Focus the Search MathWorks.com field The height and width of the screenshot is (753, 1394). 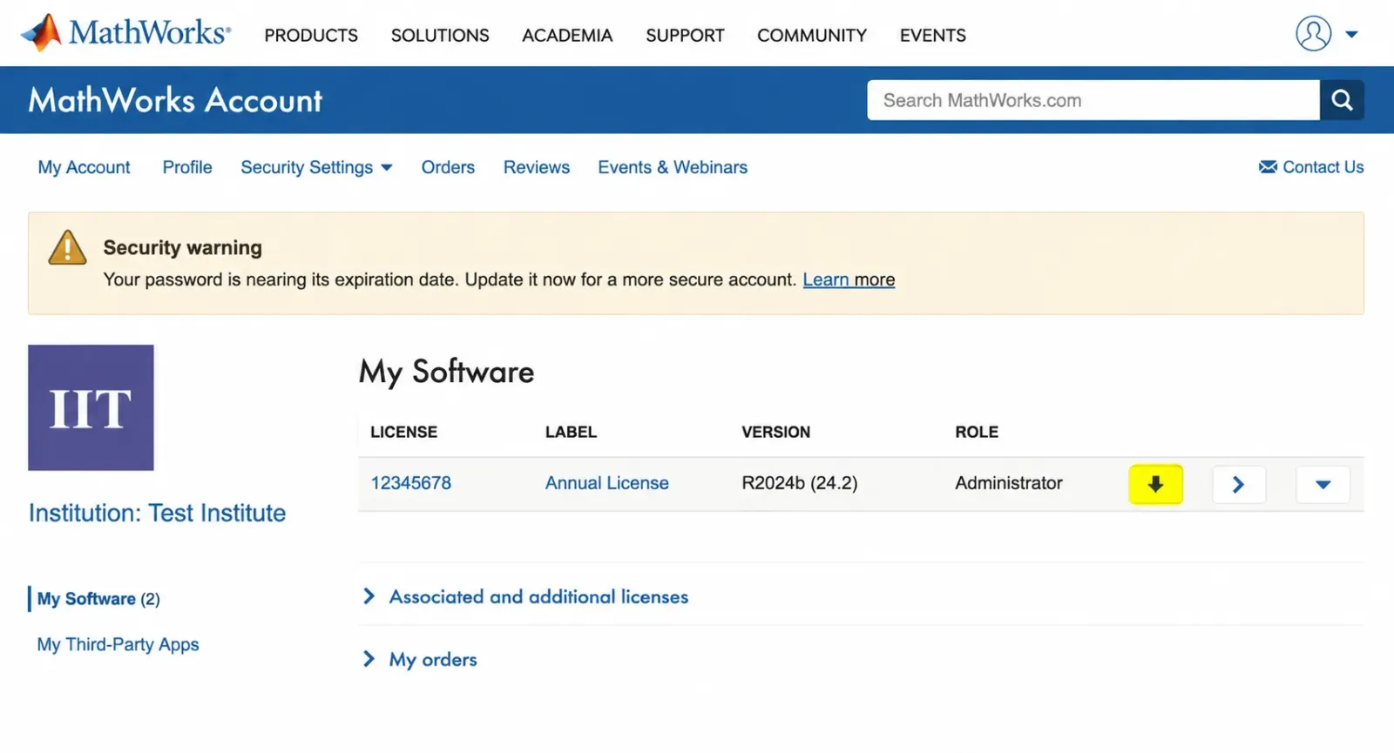pos(1093,100)
